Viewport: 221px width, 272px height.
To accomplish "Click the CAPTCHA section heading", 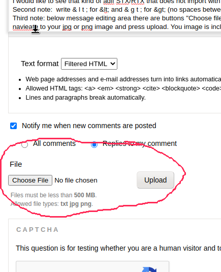I will coord(37,230).
